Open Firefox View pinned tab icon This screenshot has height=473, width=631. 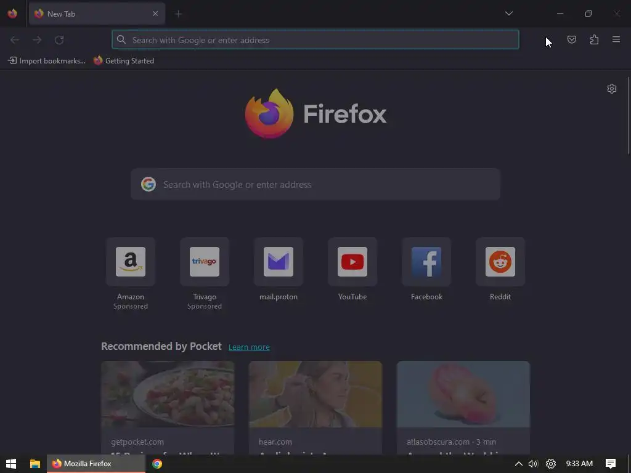click(x=12, y=14)
